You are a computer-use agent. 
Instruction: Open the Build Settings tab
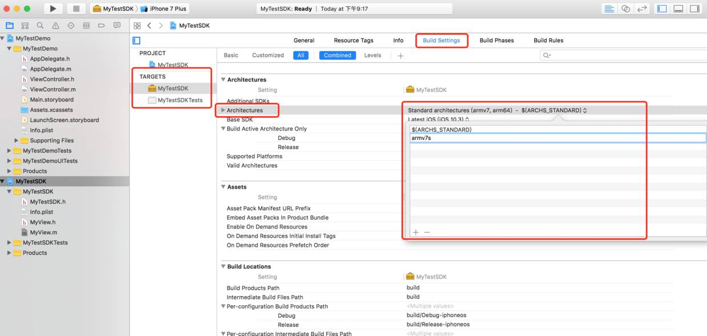click(441, 40)
